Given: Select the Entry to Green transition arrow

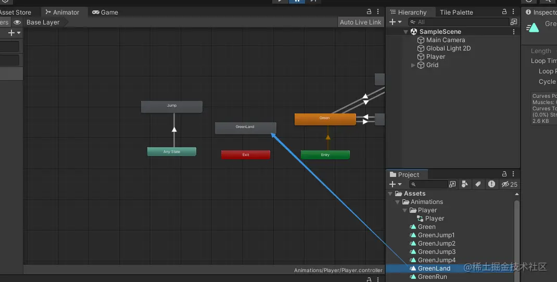Looking at the screenshot, I should pyautogui.click(x=328, y=137).
